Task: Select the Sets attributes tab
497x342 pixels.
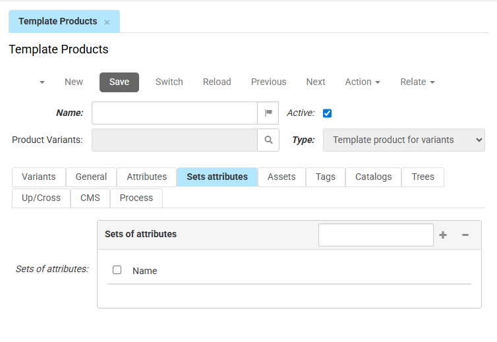Action: 217,177
